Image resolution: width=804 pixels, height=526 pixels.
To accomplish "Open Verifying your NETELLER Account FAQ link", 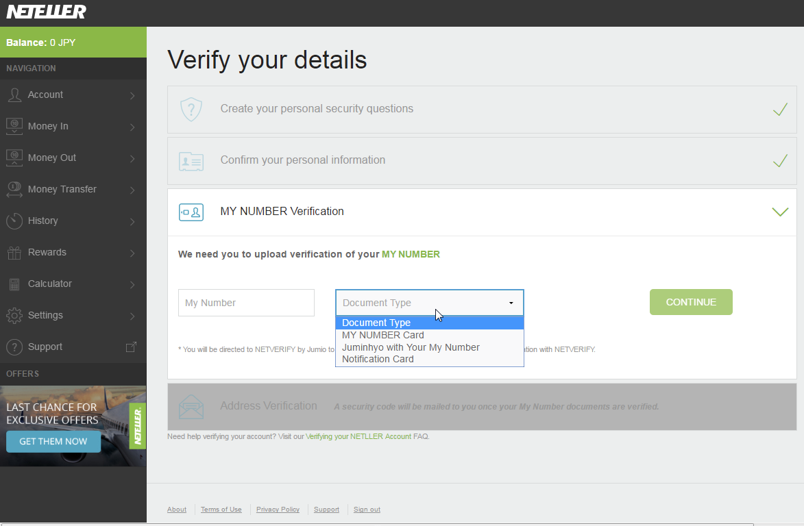I will (358, 436).
